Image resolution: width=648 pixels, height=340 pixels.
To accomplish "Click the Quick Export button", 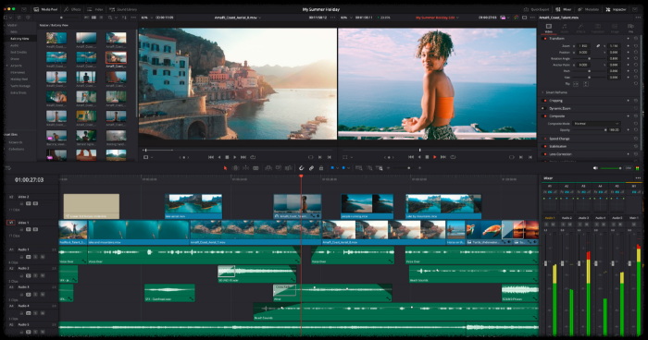I will click(x=536, y=9).
